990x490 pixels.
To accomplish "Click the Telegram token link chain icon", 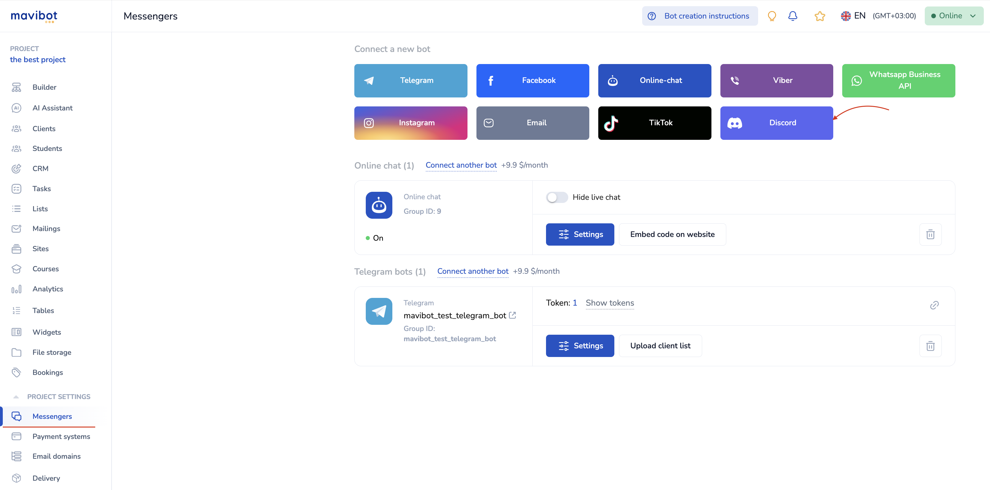I will pyautogui.click(x=934, y=305).
